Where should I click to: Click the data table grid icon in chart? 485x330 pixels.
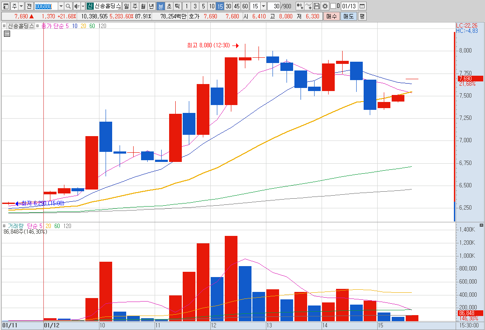pos(7,34)
